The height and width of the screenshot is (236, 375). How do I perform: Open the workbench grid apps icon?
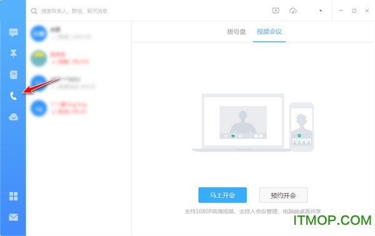pyautogui.click(x=13, y=196)
